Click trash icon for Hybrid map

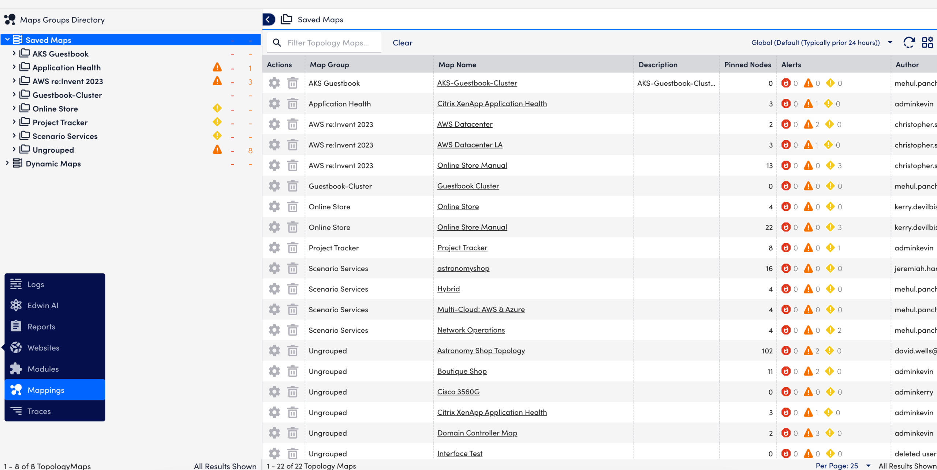pyautogui.click(x=292, y=289)
